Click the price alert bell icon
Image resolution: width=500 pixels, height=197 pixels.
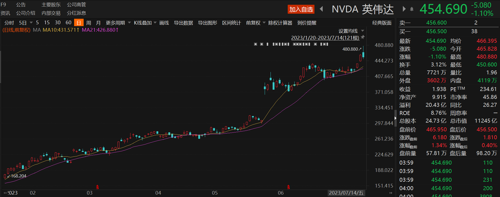pyautogui.click(x=412, y=9)
